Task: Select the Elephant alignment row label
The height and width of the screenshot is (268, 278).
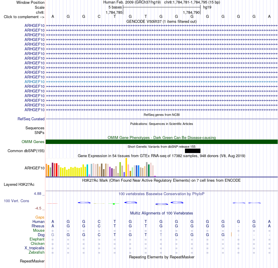Action: [x=37, y=239]
